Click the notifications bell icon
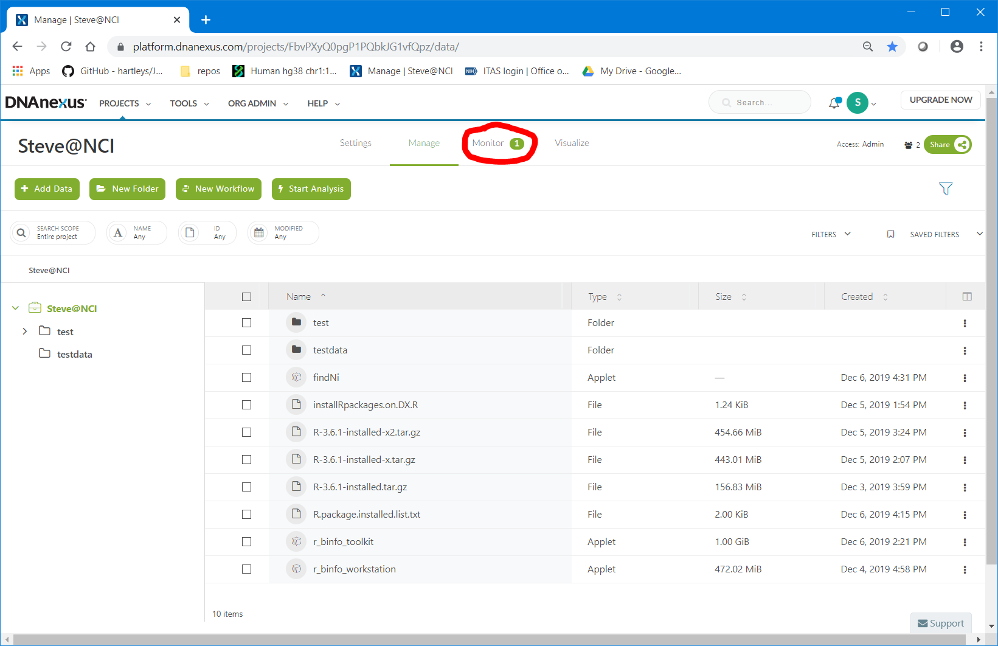The height and width of the screenshot is (646, 998). [x=834, y=103]
